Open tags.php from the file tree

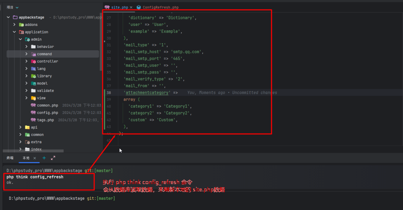(45, 120)
